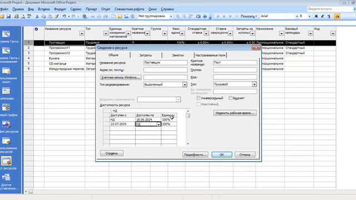
Task: Switch to the Заметки tab
Action: [x=178, y=55]
